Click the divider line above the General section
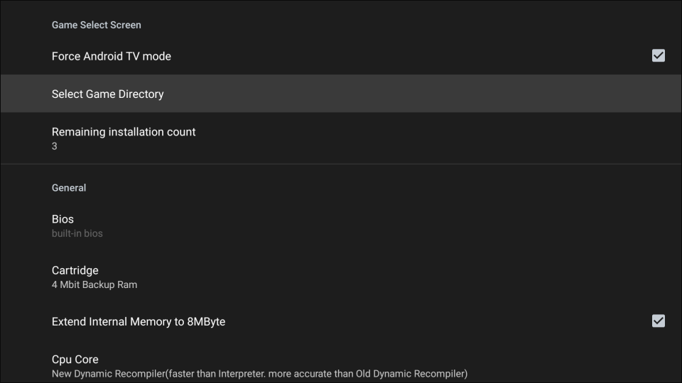The height and width of the screenshot is (383, 682). click(341, 165)
